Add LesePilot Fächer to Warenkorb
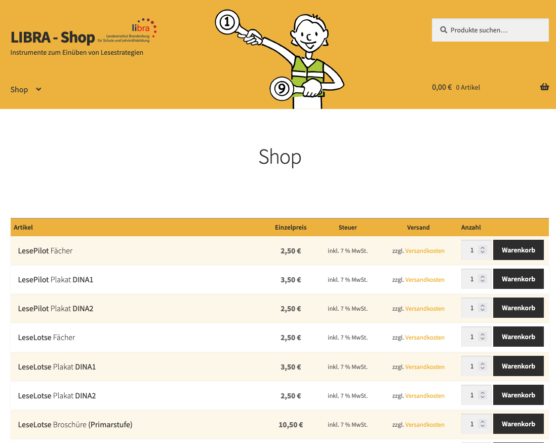 (518, 250)
